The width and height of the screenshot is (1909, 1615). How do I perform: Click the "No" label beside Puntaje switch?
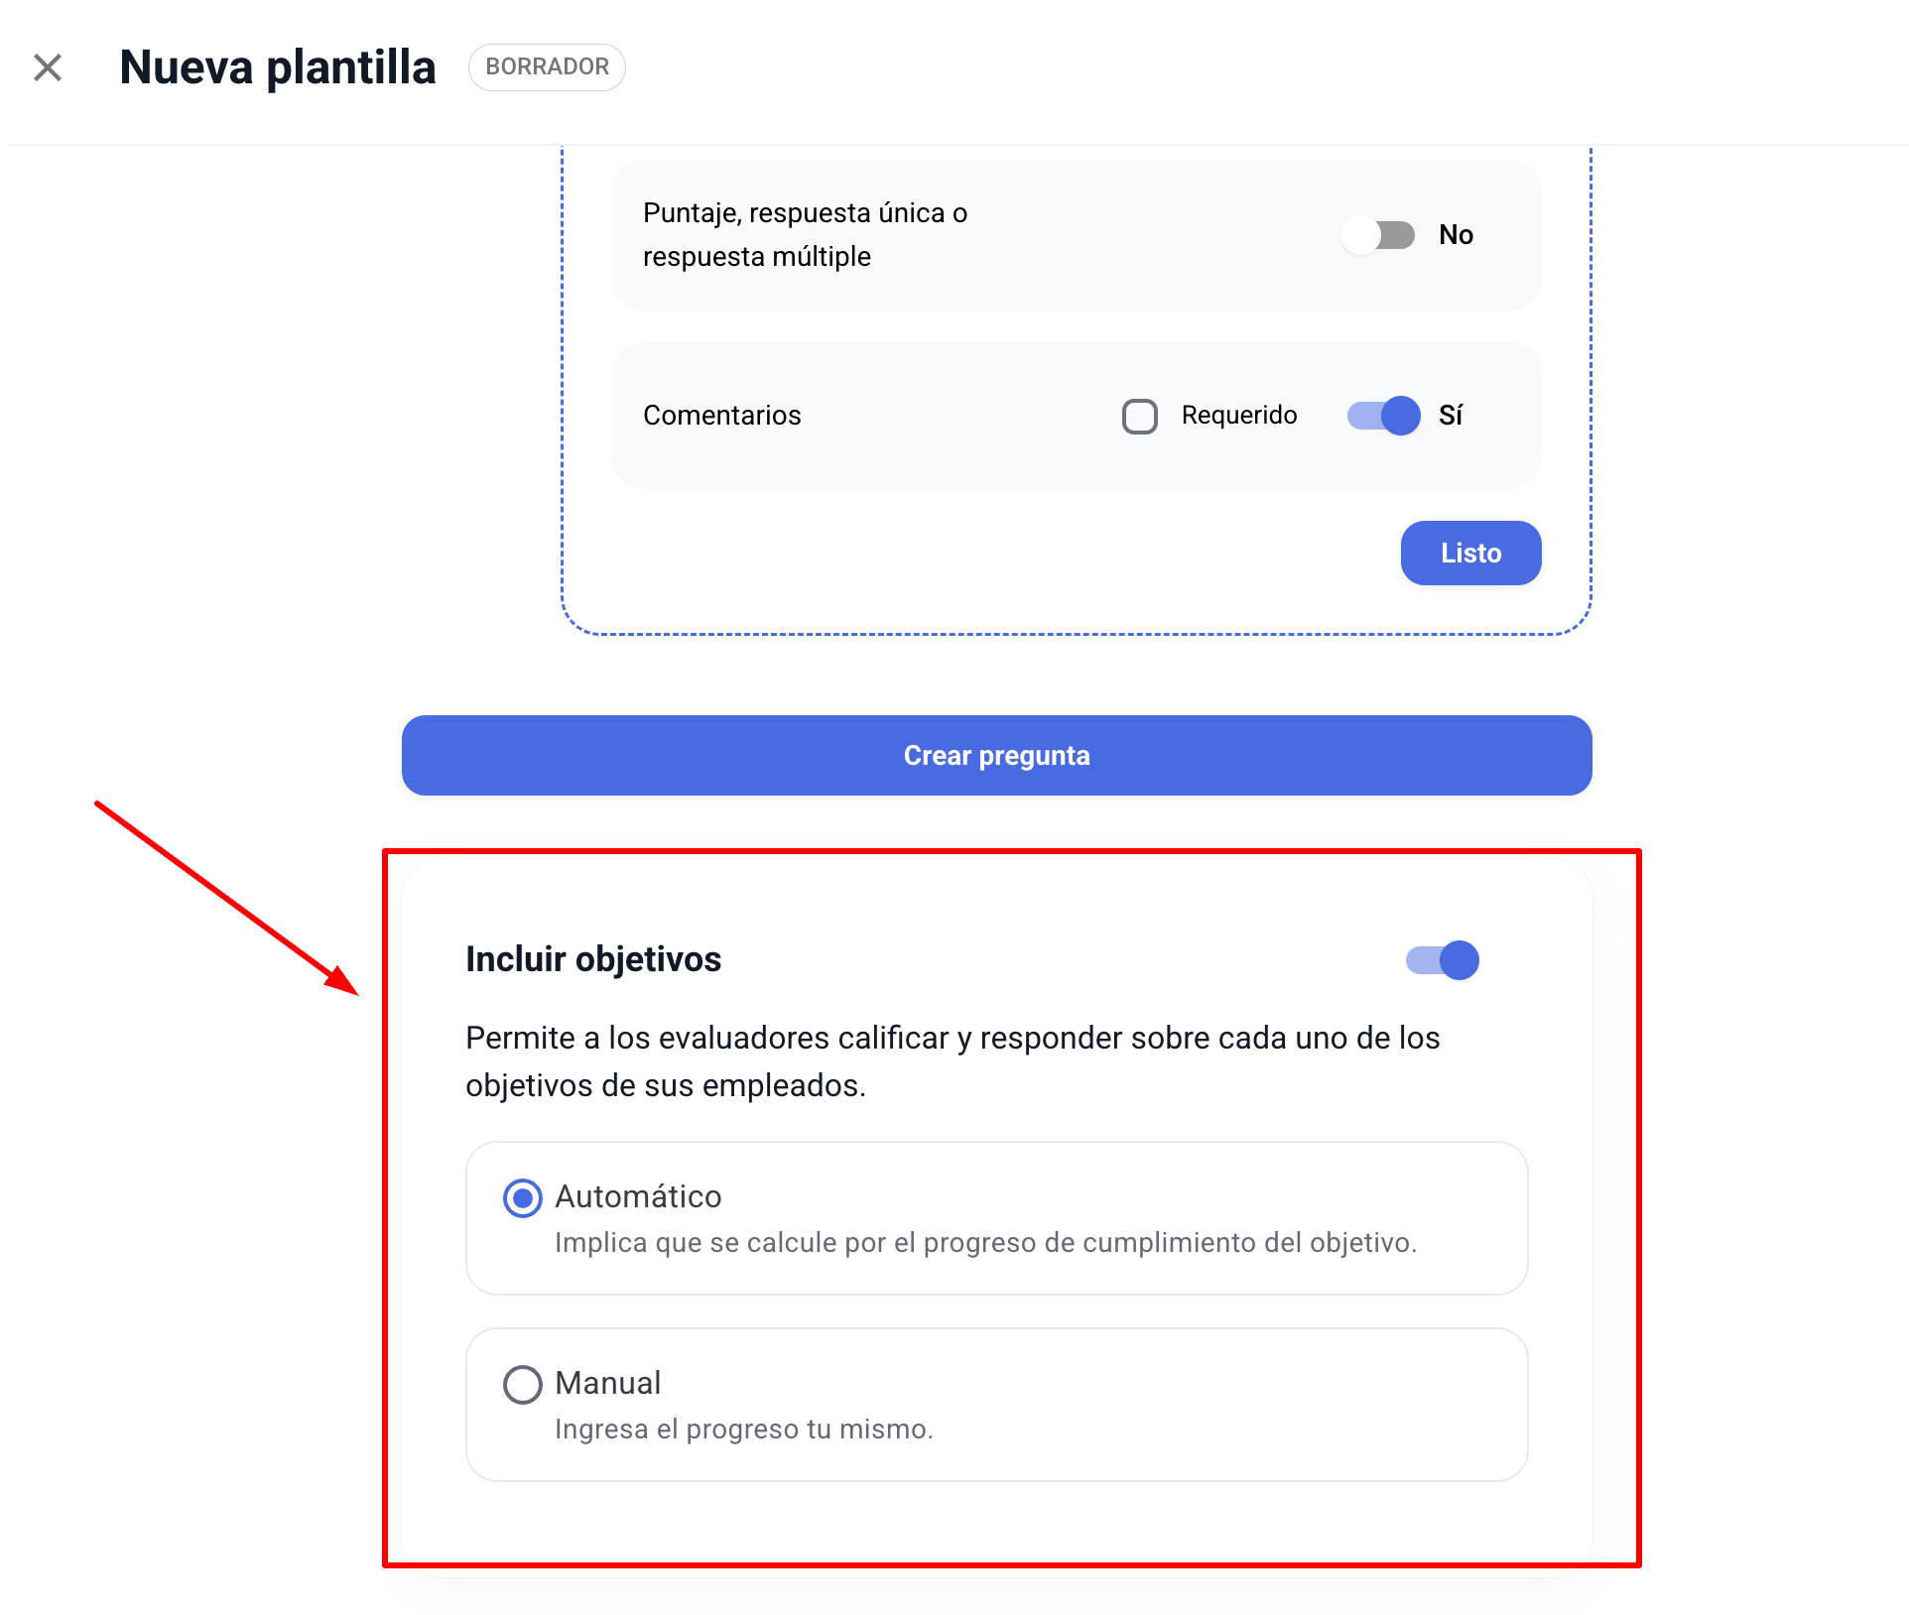pyautogui.click(x=1456, y=235)
